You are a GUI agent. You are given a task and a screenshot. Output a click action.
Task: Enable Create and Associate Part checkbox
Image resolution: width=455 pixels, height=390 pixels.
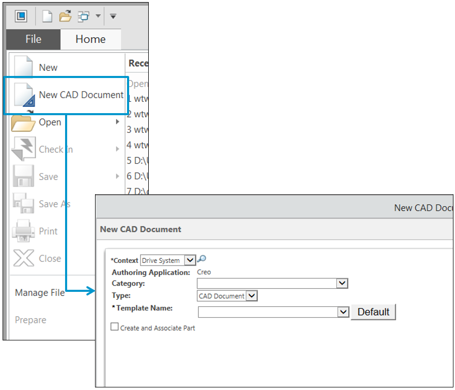point(115,327)
